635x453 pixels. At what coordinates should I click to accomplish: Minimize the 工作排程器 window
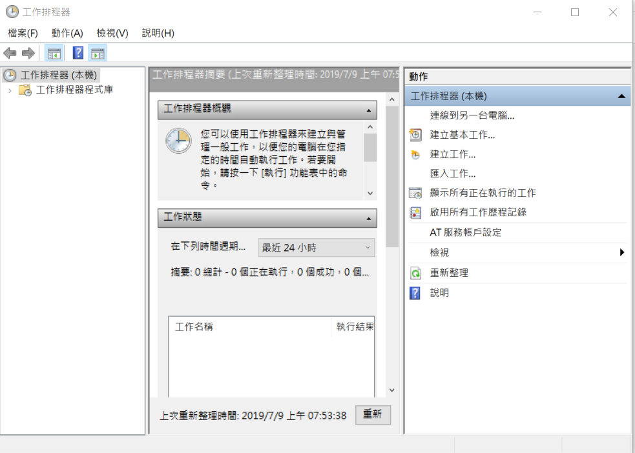tap(537, 12)
